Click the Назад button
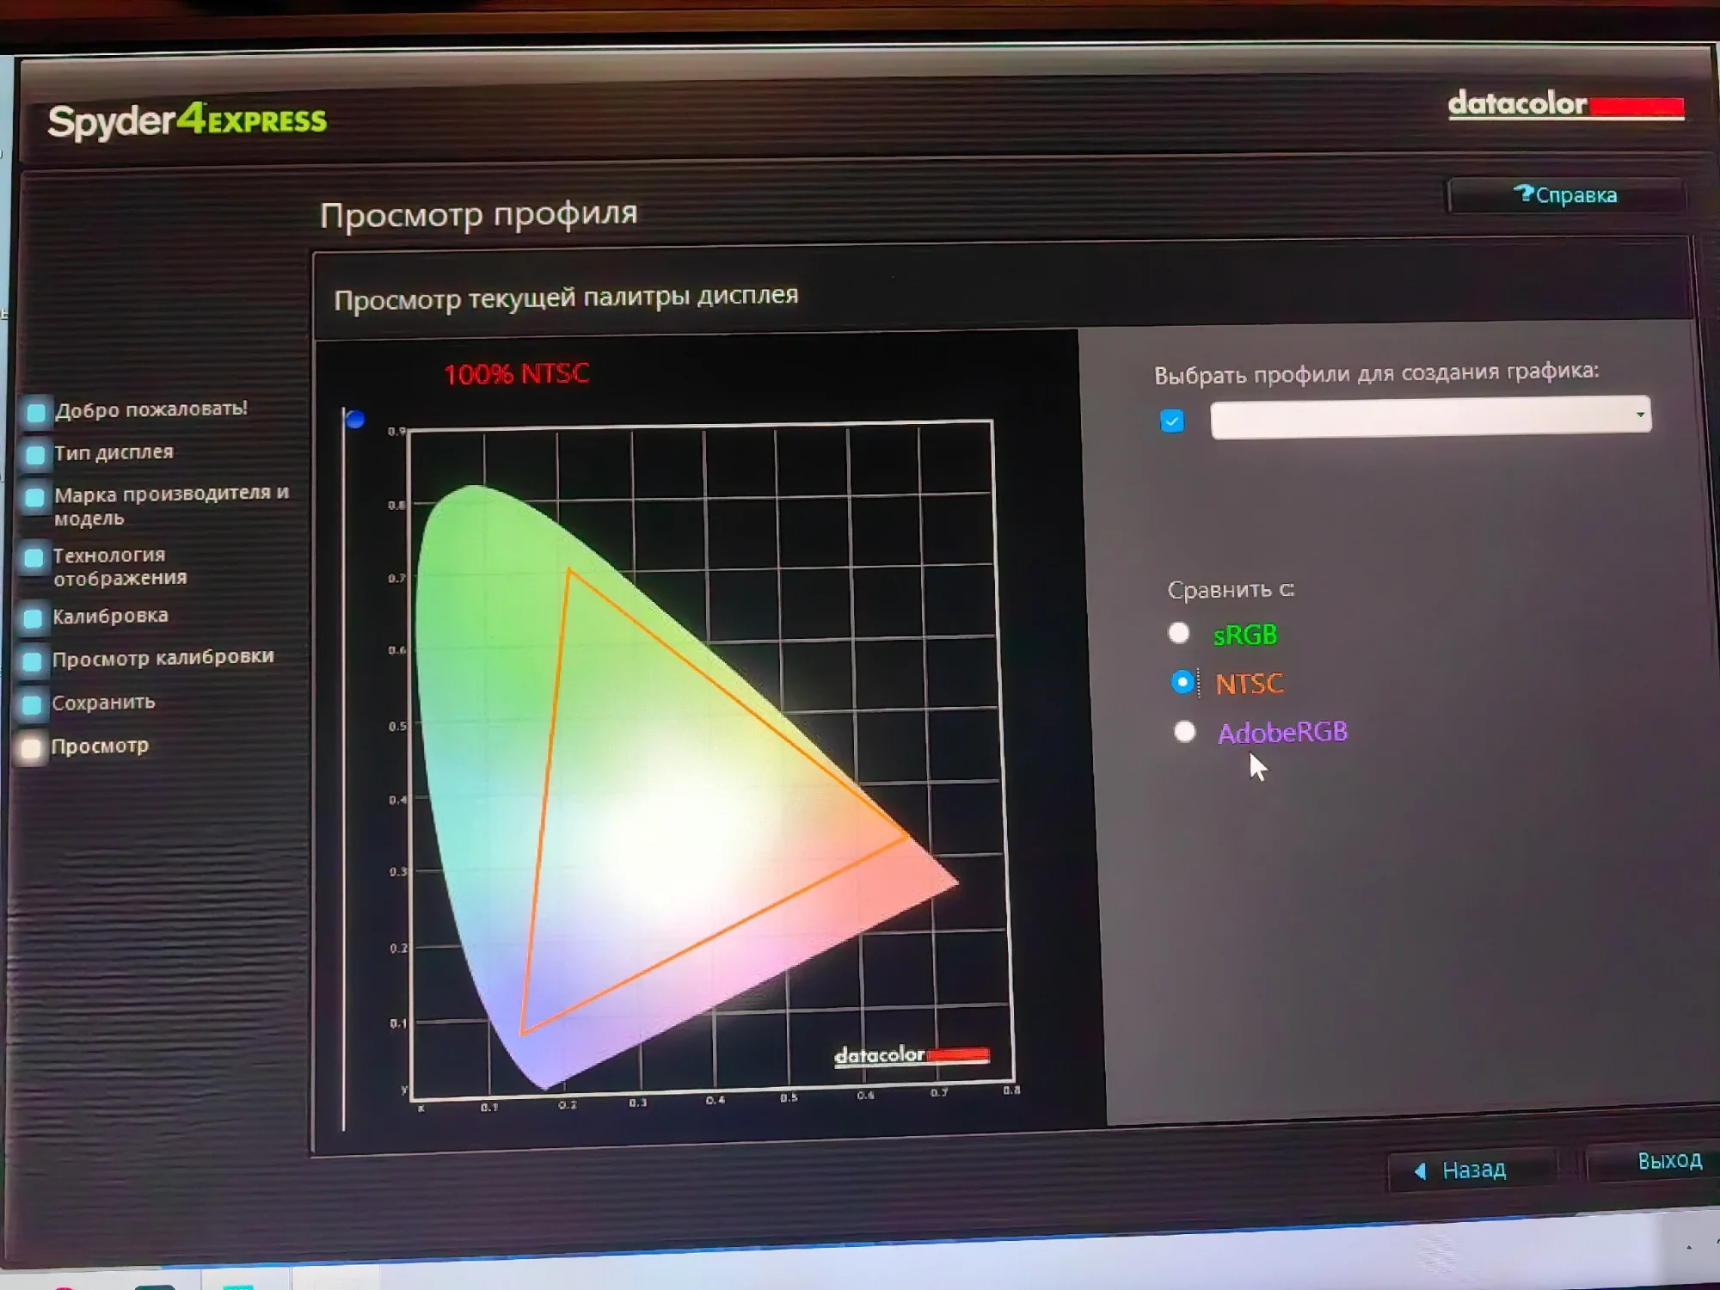 coord(1472,1170)
